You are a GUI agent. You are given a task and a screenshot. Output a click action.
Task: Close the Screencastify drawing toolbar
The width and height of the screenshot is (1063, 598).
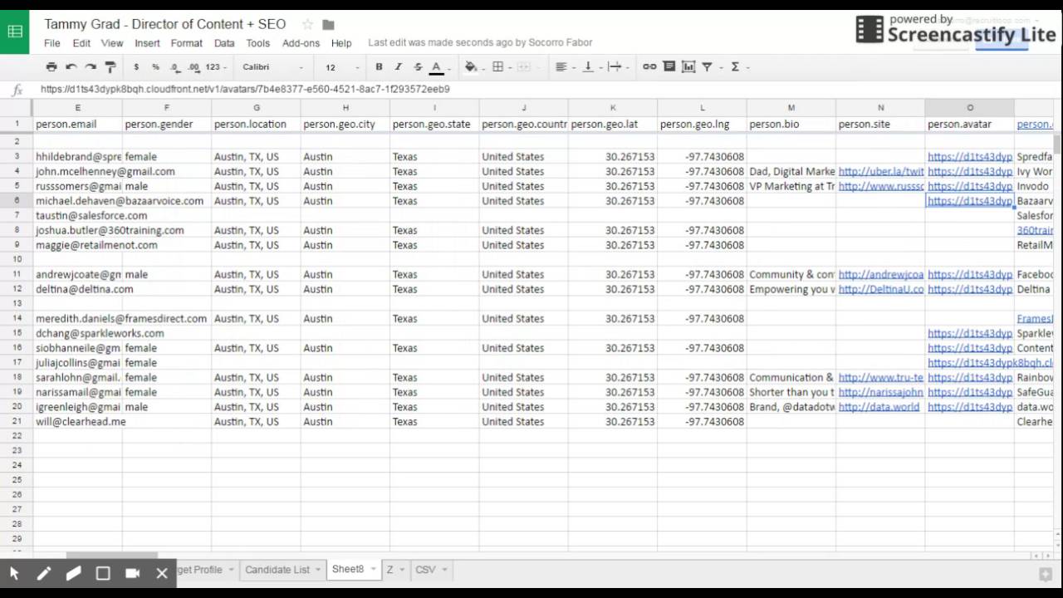(x=162, y=573)
